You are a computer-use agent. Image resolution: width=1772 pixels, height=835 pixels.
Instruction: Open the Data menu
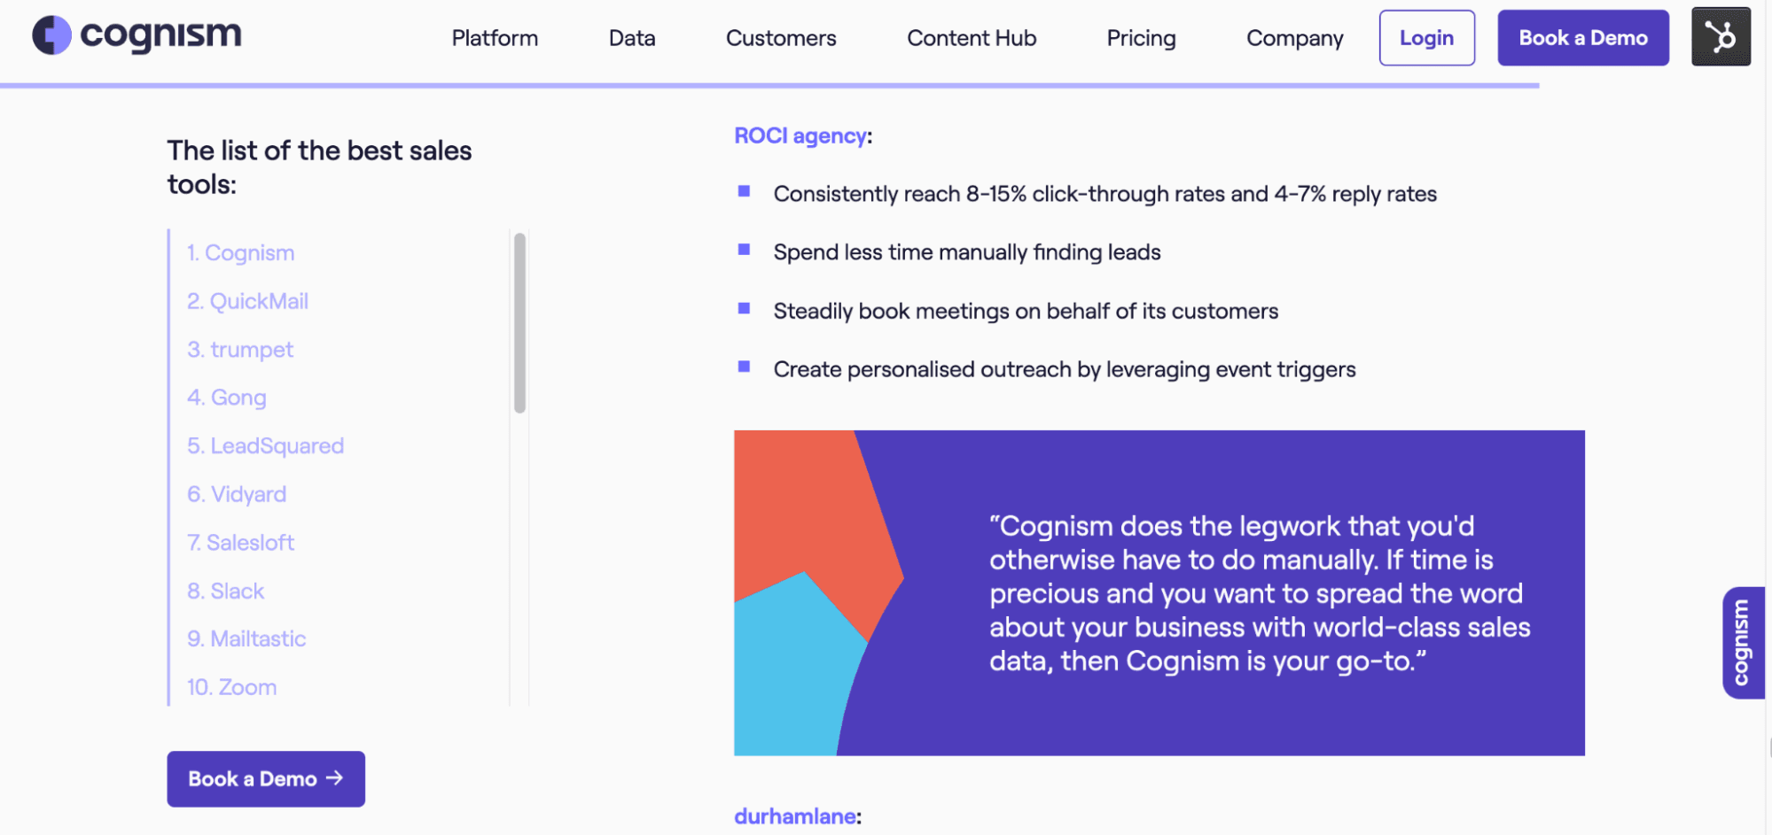coord(631,38)
